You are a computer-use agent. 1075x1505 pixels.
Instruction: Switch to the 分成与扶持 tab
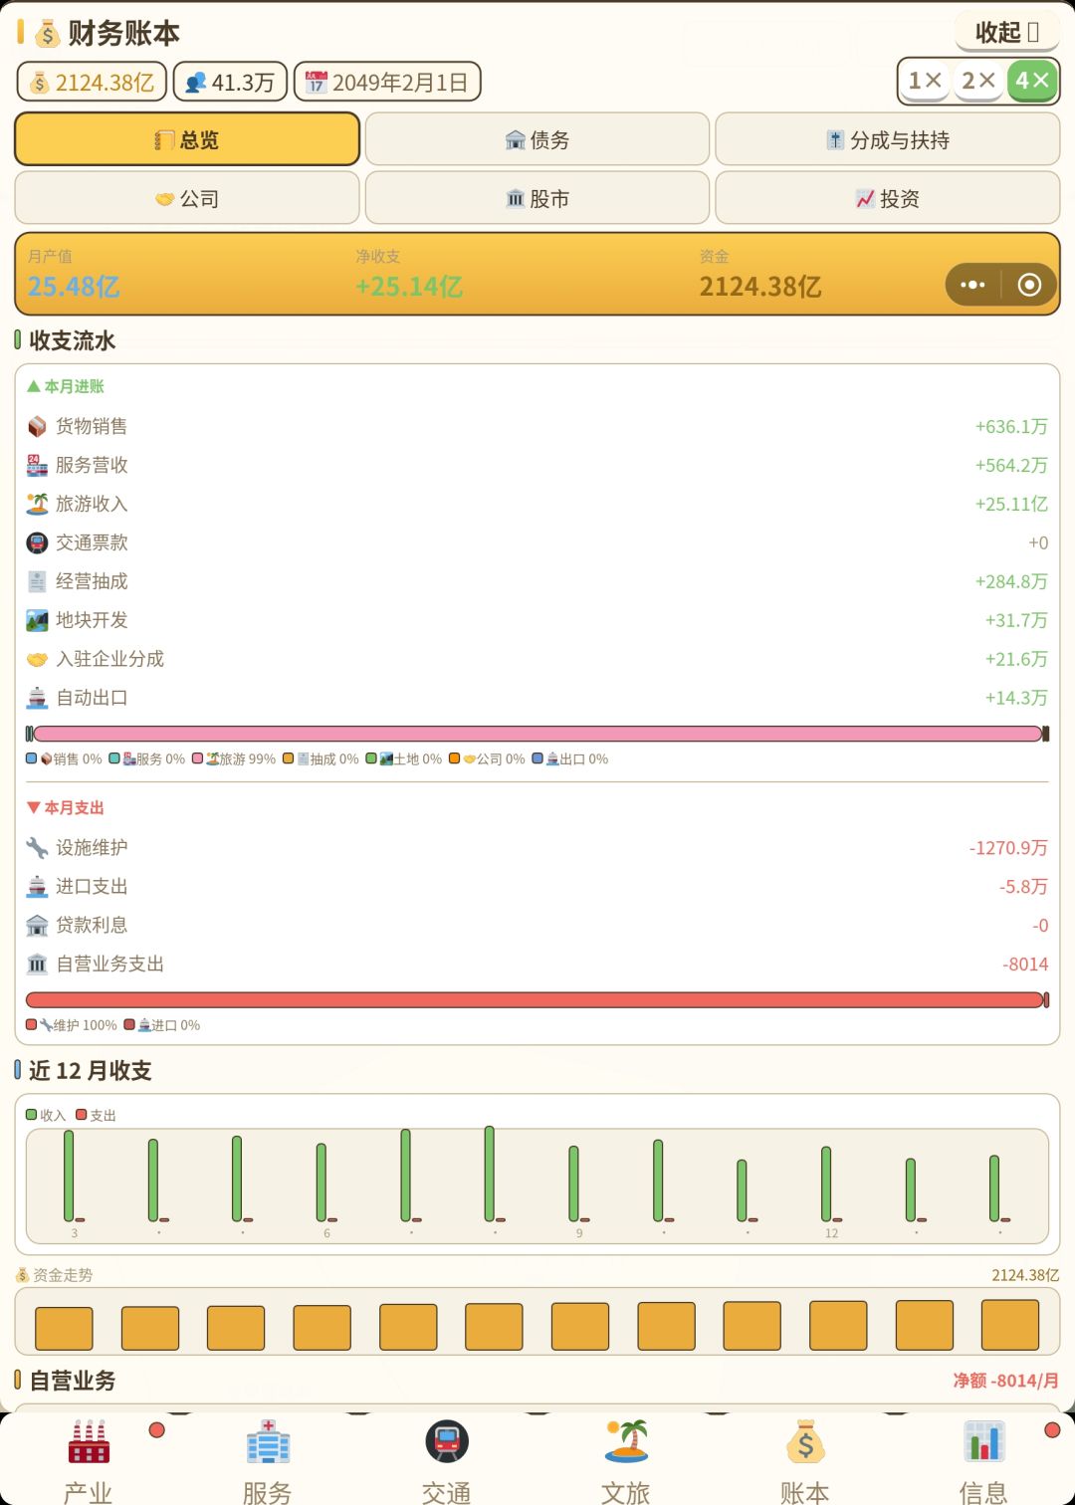pyautogui.click(x=888, y=139)
